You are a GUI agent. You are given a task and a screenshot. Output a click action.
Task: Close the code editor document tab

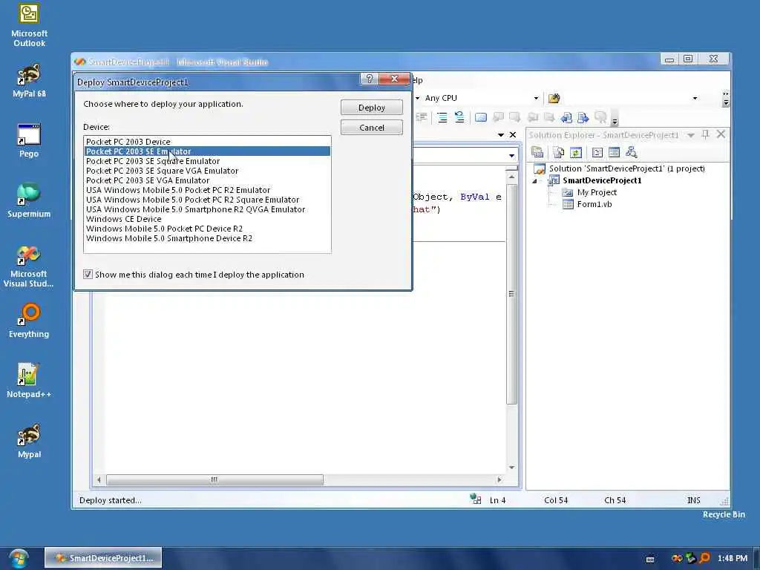[x=513, y=135]
